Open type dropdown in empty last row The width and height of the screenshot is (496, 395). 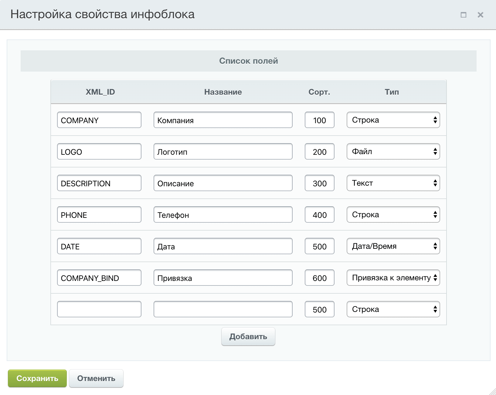393,309
